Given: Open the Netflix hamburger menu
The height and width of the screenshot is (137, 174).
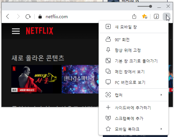Looking at the screenshot, I should [x=16, y=31].
